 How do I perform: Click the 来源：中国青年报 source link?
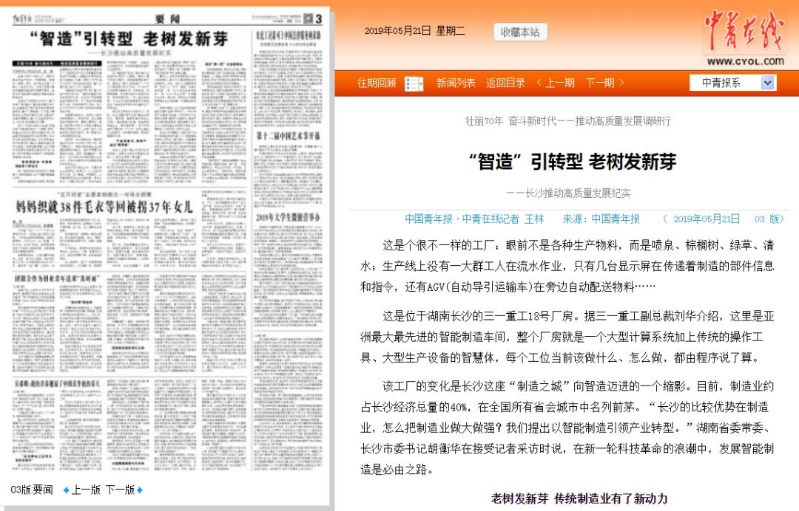click(601, 219)
